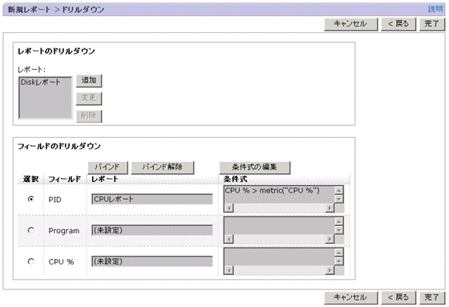The image size is (449, 307).
Task: Click the greyed 変更 button
Action: click(89, 99)
